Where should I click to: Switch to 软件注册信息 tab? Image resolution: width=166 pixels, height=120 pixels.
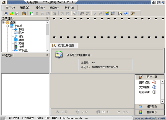point(64,46)
